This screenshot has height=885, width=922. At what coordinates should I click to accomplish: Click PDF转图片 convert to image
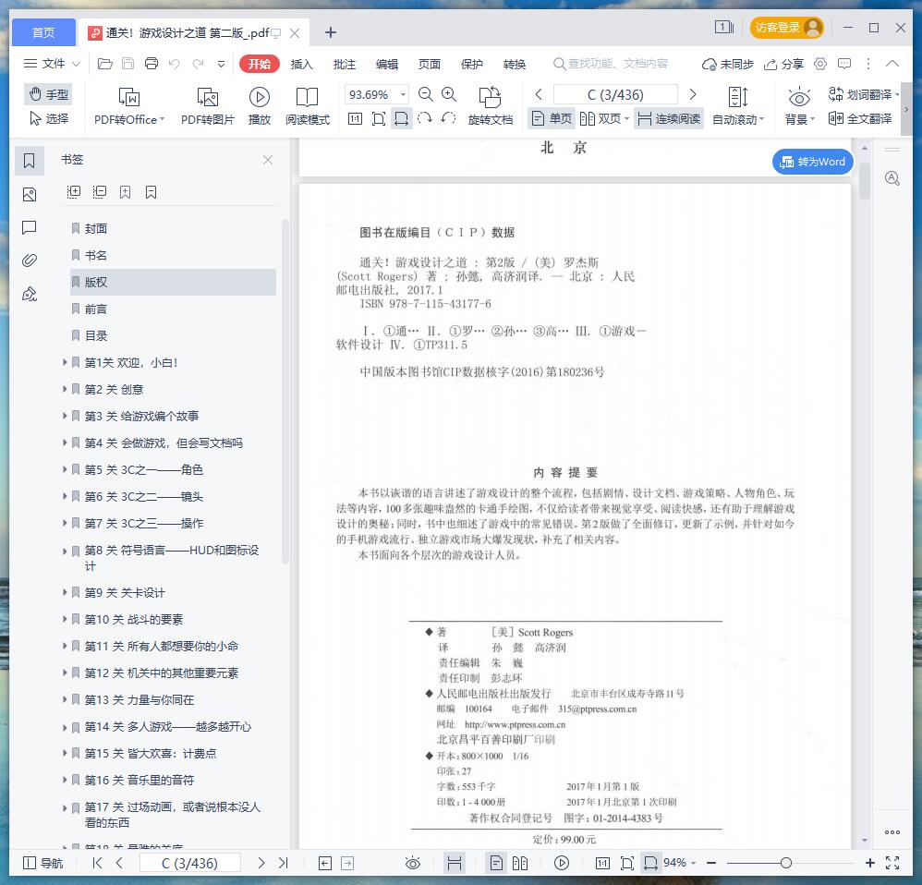coord(208,106)
